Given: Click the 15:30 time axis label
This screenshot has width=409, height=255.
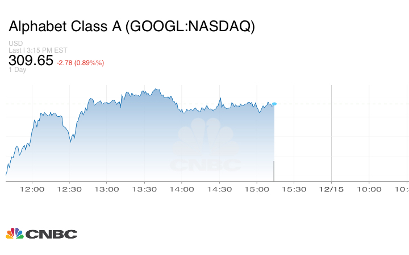Looking at the screenshot, I should [x=294, y=189].
